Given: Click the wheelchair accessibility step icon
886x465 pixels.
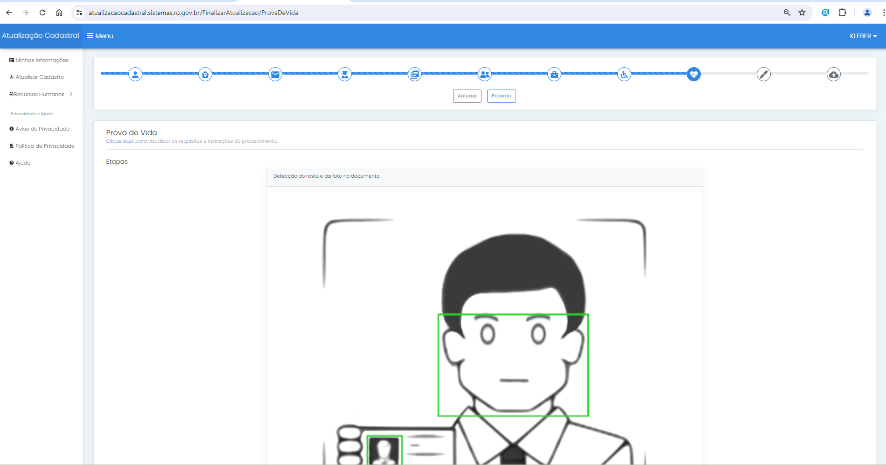Looking at the screenshot, I should coord(624,74).
